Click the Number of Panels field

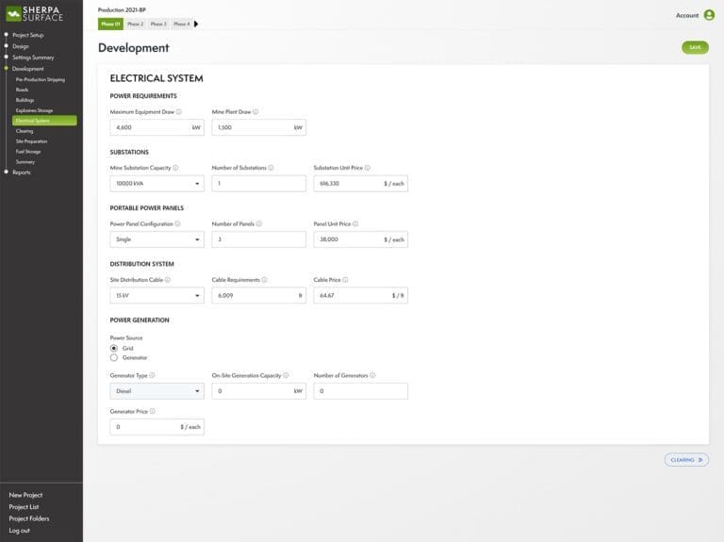click(x=258, y=239)
